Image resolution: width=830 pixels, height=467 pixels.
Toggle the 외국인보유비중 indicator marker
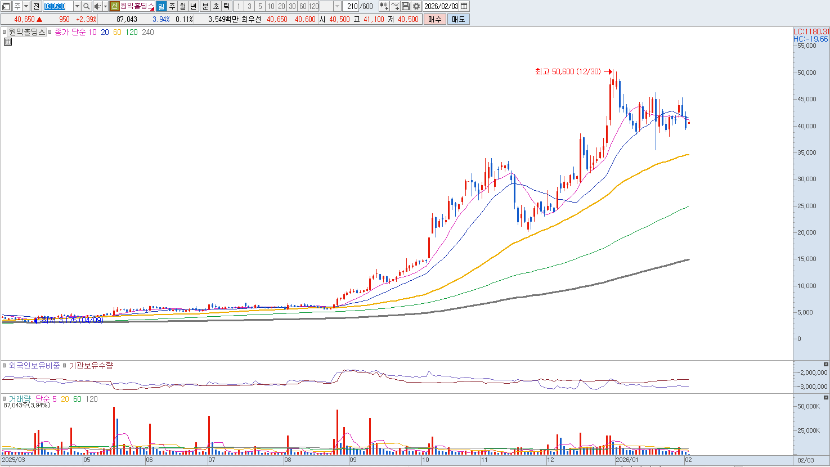(x=5, y=366)
